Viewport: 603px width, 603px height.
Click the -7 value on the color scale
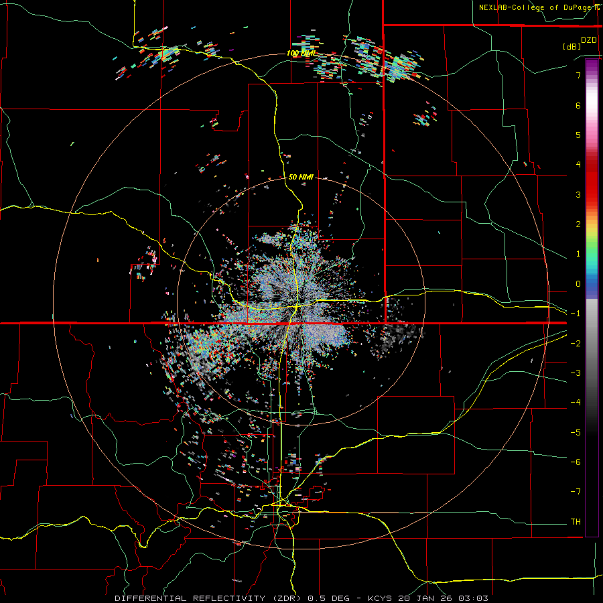pyautogui.click(x=576, y=492)
